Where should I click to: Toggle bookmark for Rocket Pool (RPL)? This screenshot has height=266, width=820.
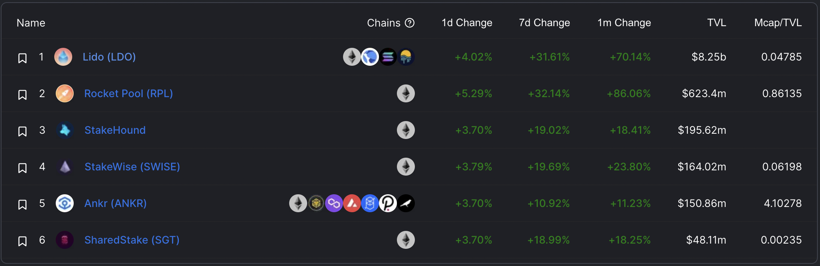click(22, 95)
